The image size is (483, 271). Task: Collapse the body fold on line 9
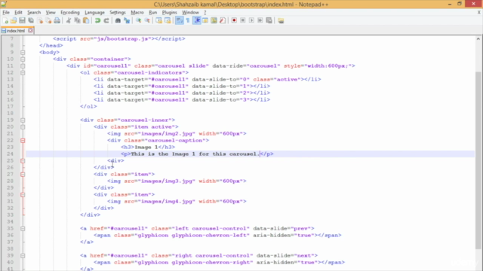point(23,52)
